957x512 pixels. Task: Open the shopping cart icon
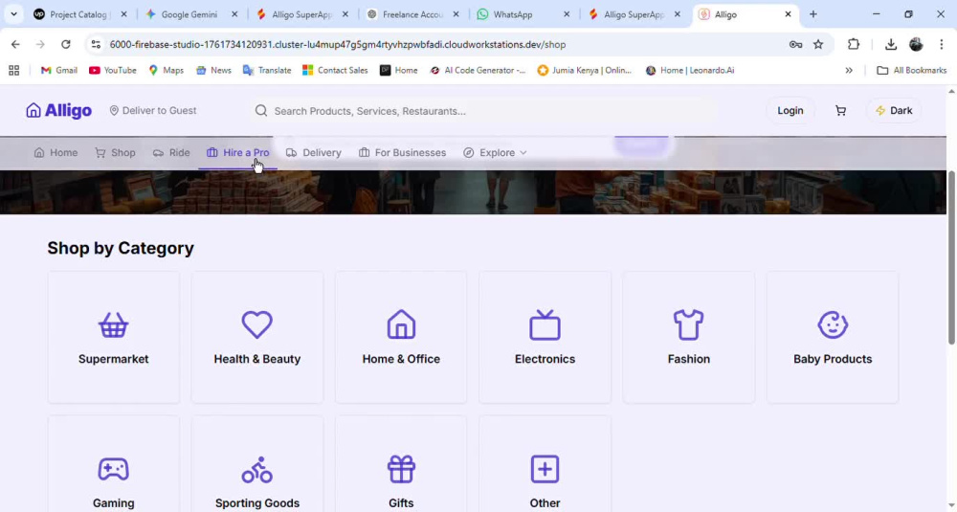pyautogui.click(x=840, y=110)
